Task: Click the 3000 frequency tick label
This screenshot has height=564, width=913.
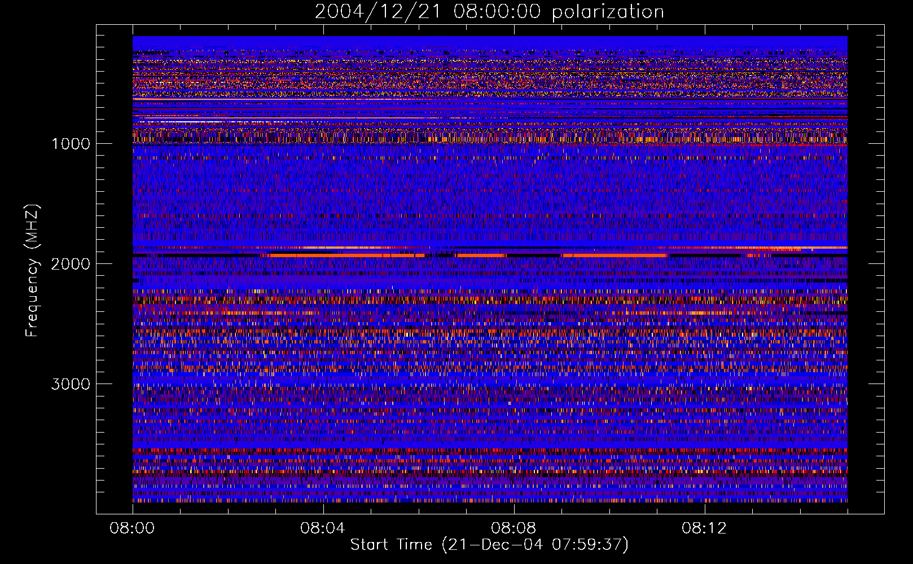Action: (71, 384)
